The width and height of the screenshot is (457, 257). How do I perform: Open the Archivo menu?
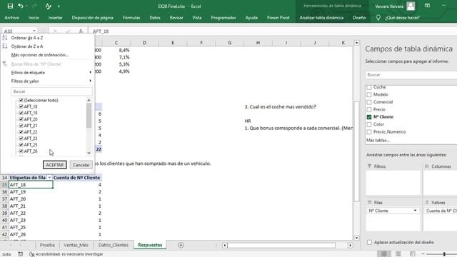(12, 18)
